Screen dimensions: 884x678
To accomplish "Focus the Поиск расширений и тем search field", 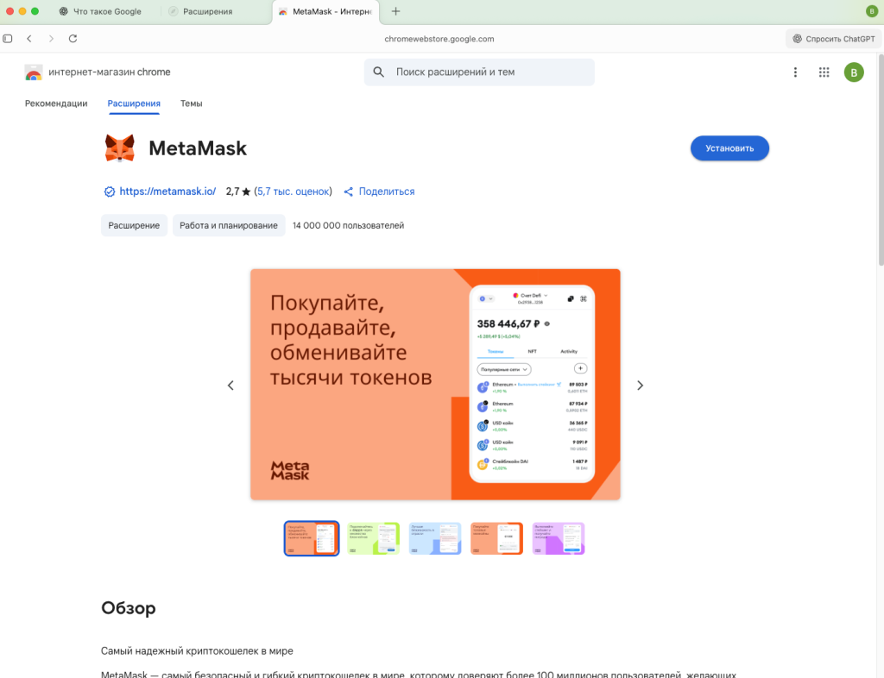I will tap(479, 72).
